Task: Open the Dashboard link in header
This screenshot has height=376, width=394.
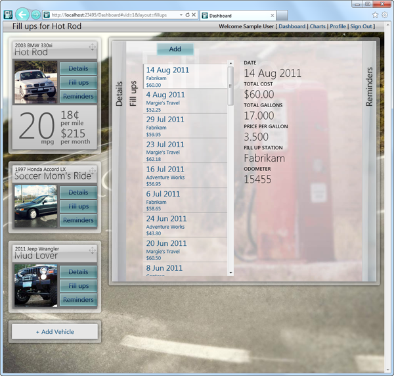Action: click(292, 26)
